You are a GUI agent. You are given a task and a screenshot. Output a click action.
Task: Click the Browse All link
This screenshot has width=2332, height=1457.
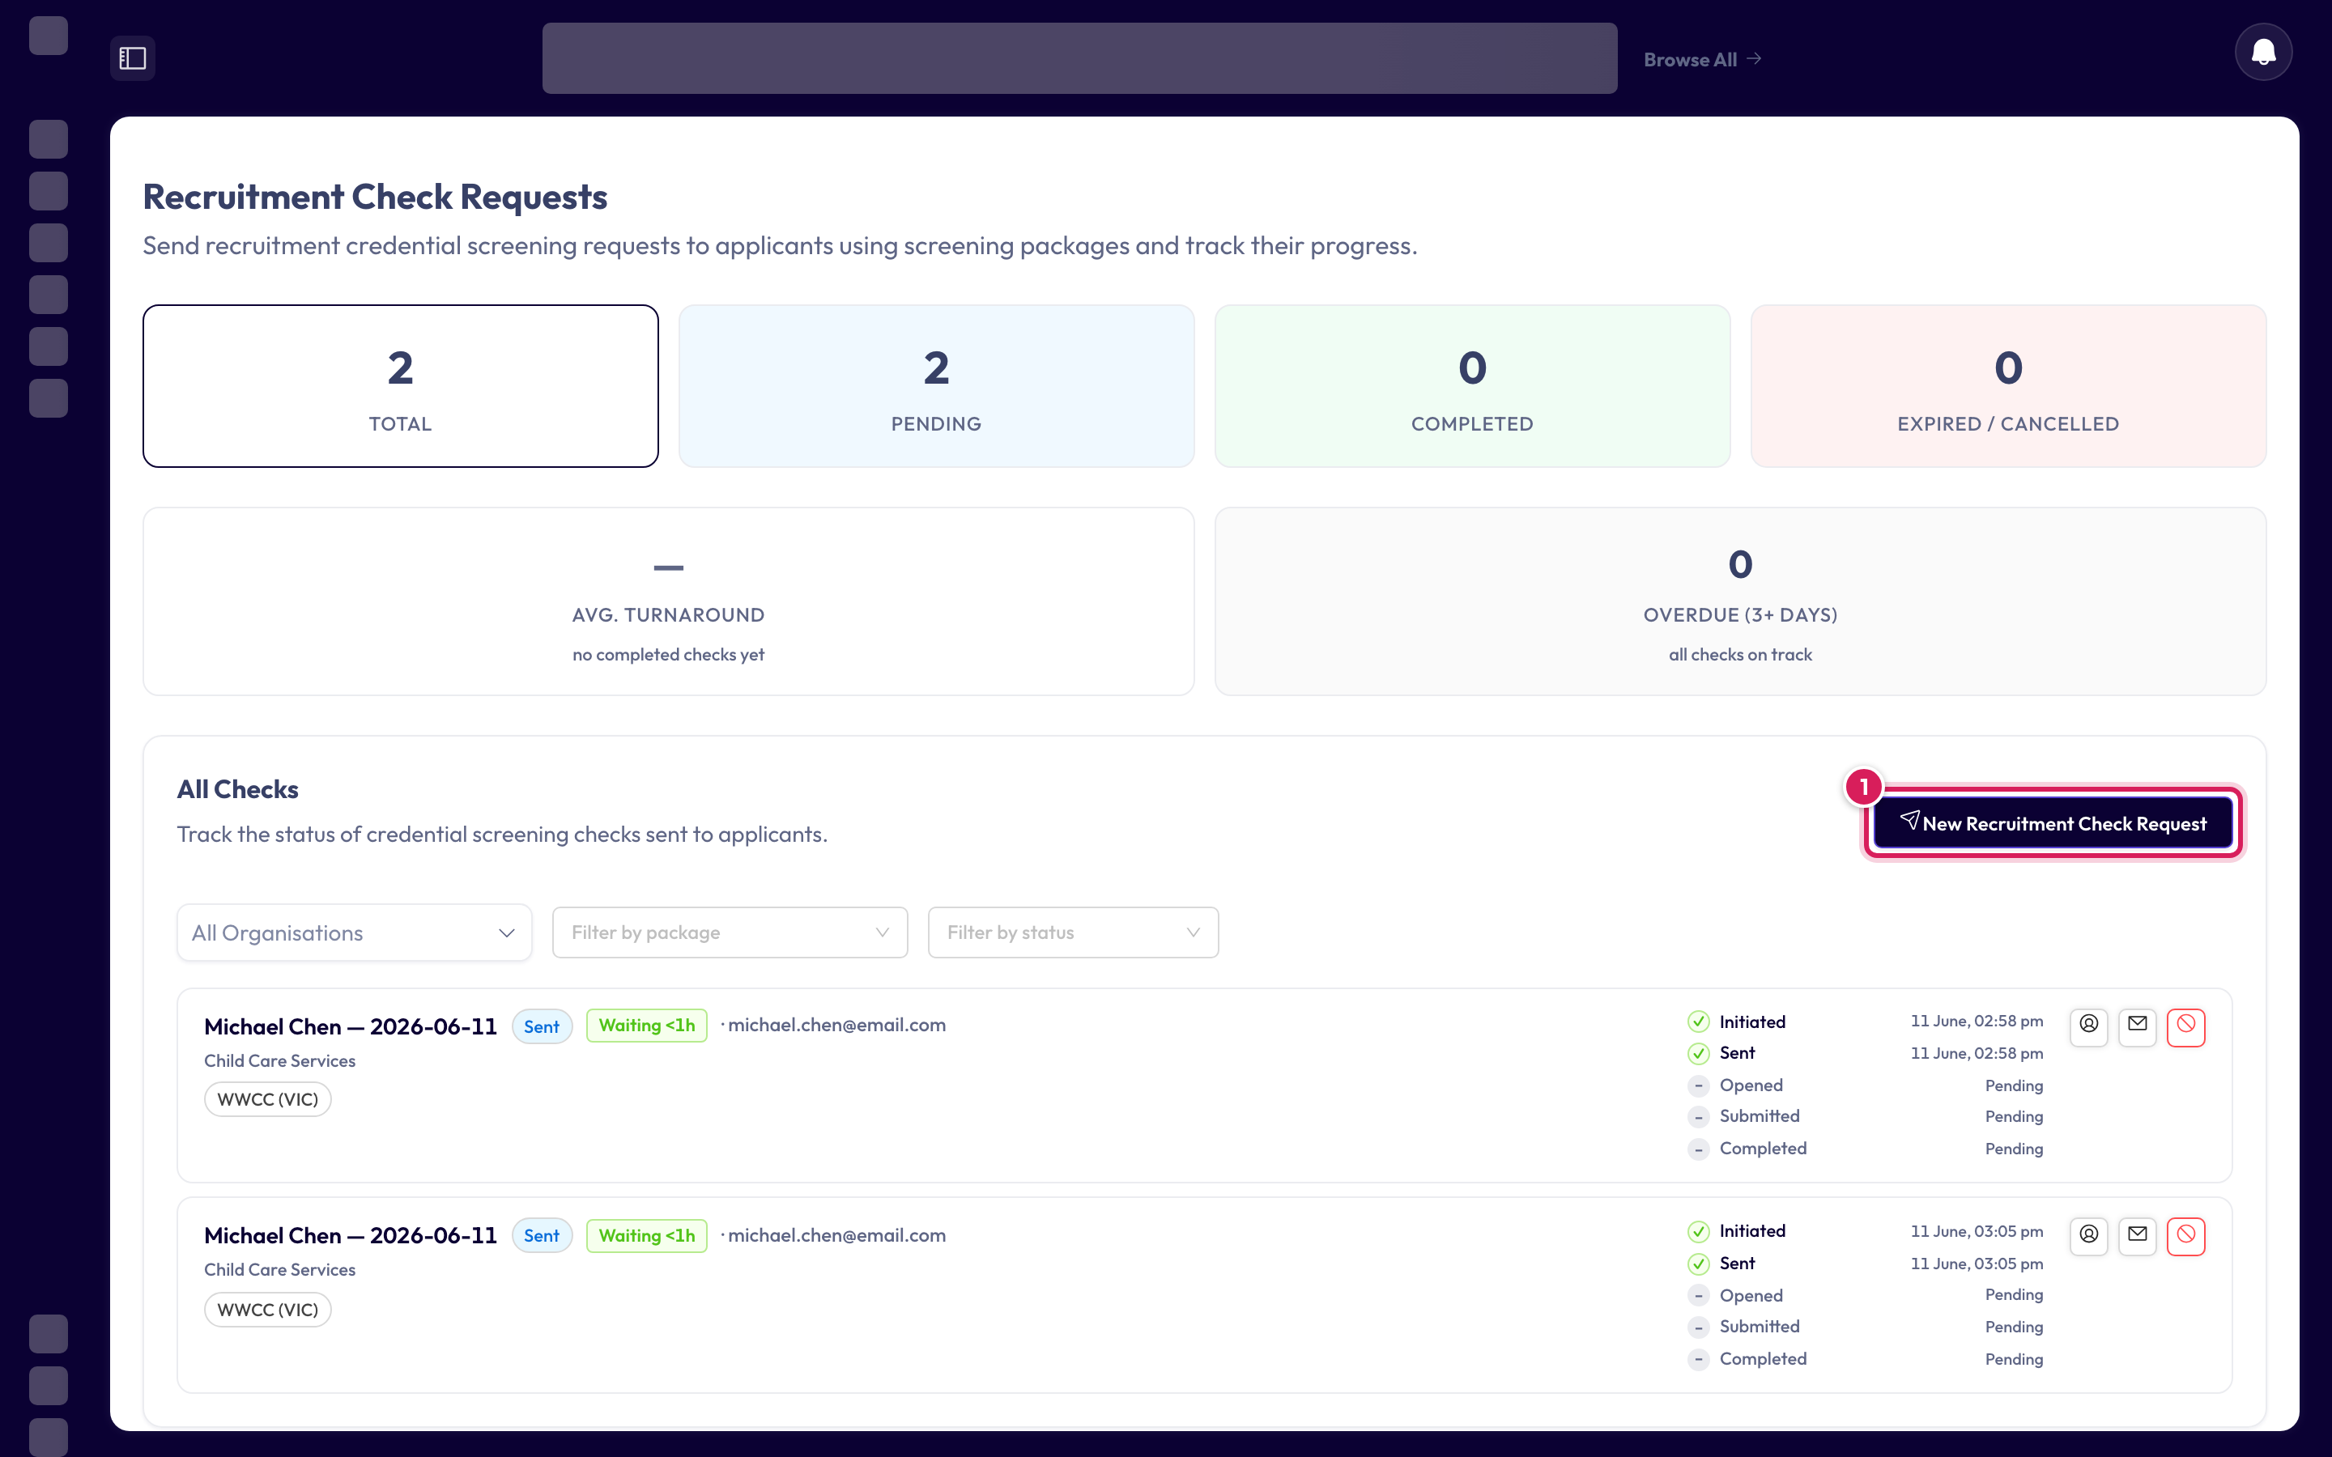pyautogui.click(x=1702, y=60)
